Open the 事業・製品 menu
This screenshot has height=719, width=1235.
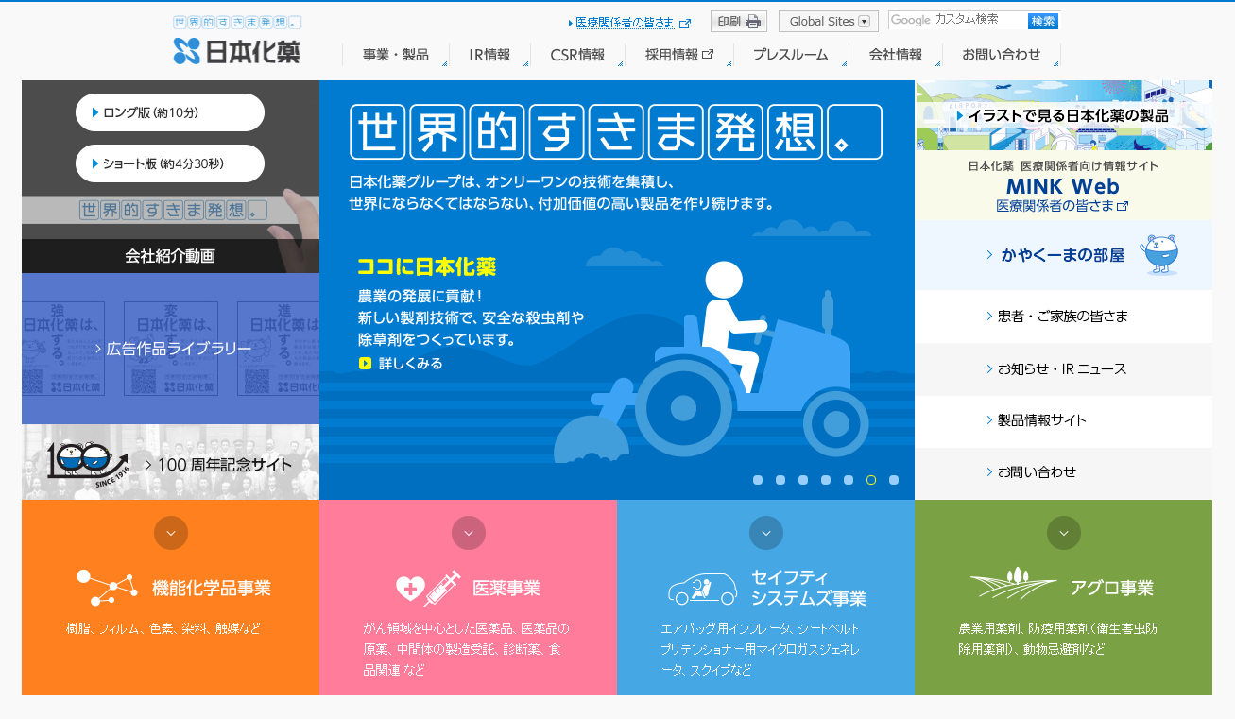click(x=396, y=55)
